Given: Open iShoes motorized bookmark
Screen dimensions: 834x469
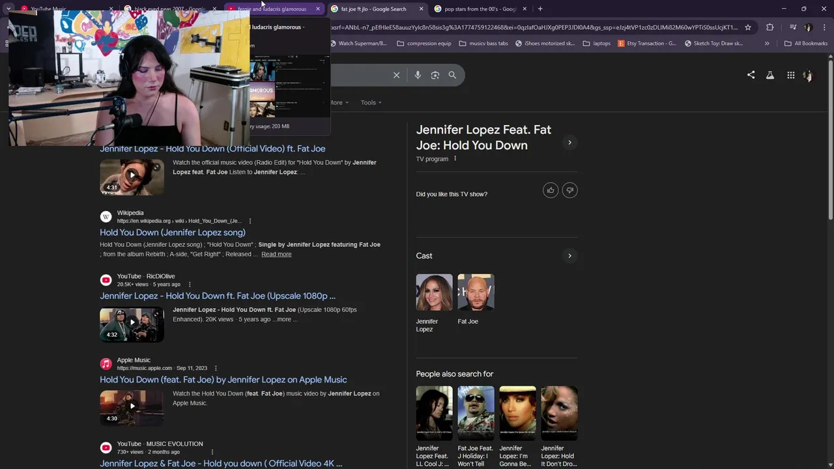Looking at the screenshot, I should [x=545, y=44].
